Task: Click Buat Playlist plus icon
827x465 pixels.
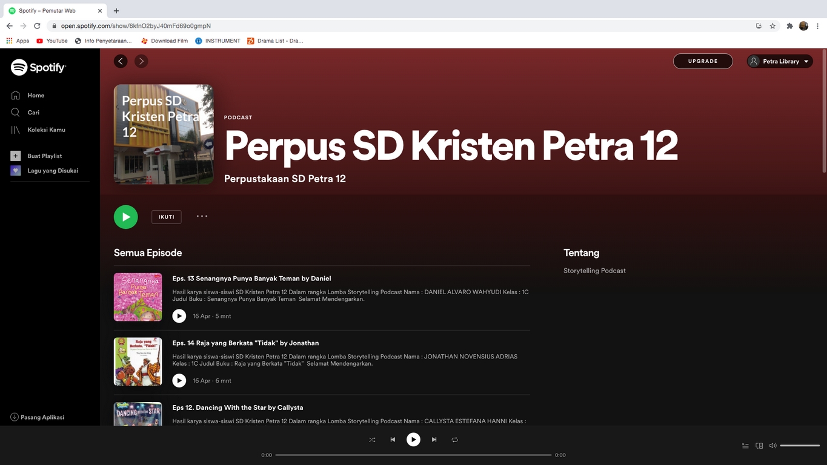Action: pyautogui.click(x=16, y=156)
